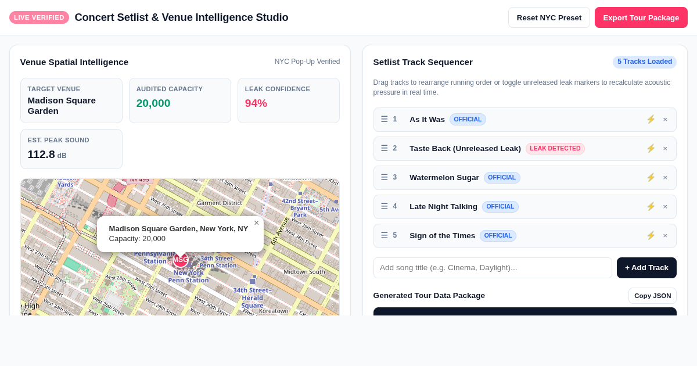
Task: Click Setlist Track Sequencer heading
Action: [423, 62]
